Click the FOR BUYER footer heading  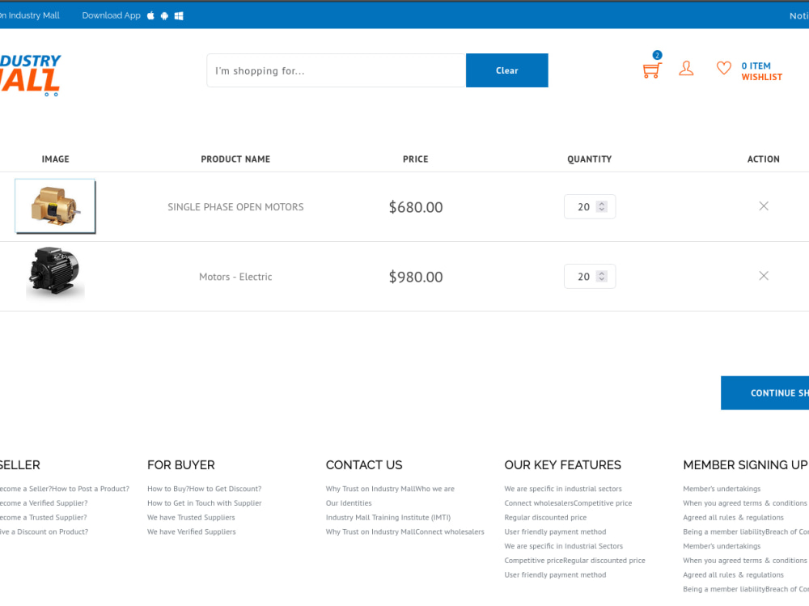click(x=181, y=465)
